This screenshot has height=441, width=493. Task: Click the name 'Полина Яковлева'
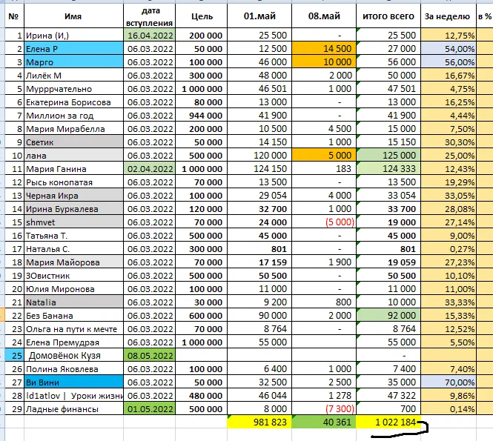coord(73,369)
